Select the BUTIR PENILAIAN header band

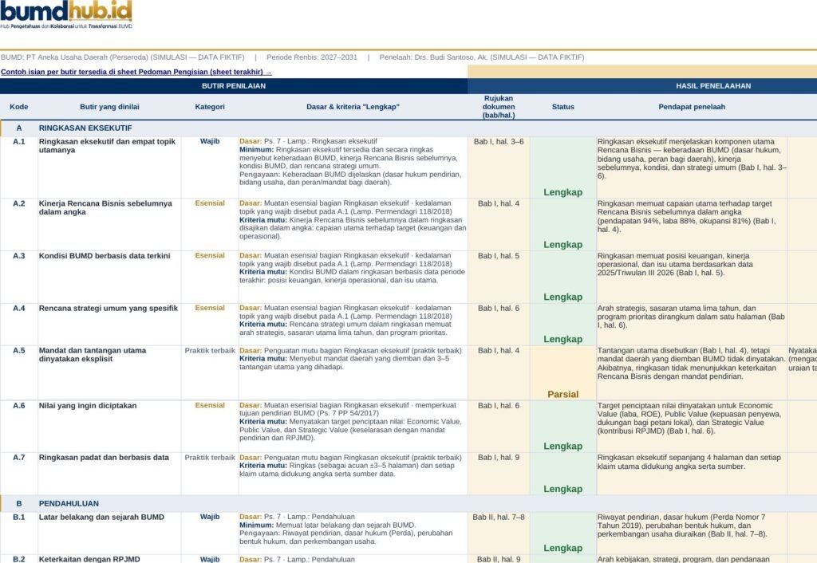pyautogui.click(x=234, y=86)
